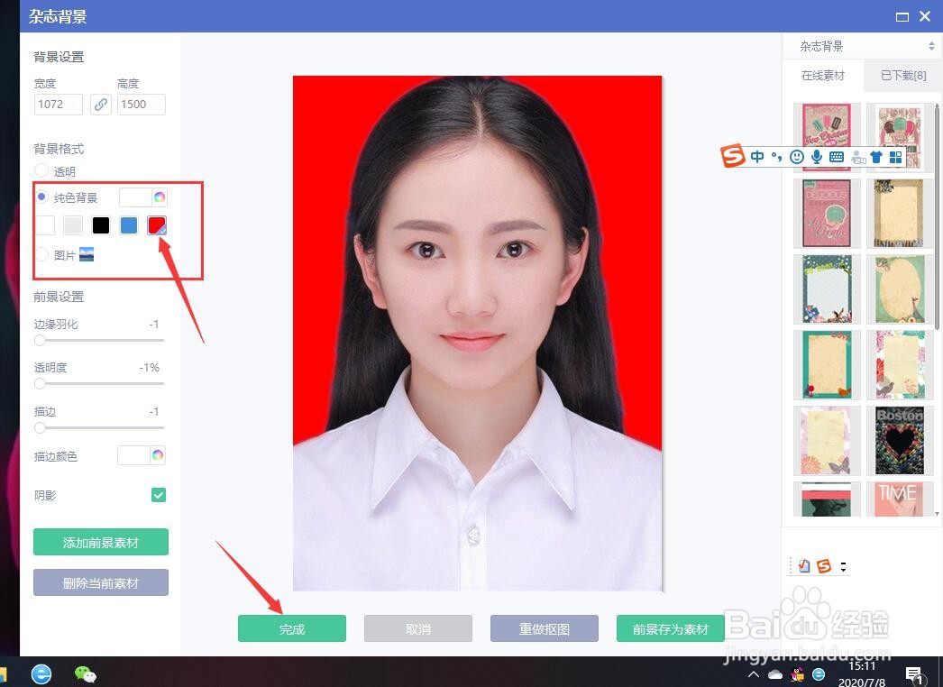Screen dimensions: 943x687
Task: Open the Sogou toolbox grid icon
Action: (896, 157)
